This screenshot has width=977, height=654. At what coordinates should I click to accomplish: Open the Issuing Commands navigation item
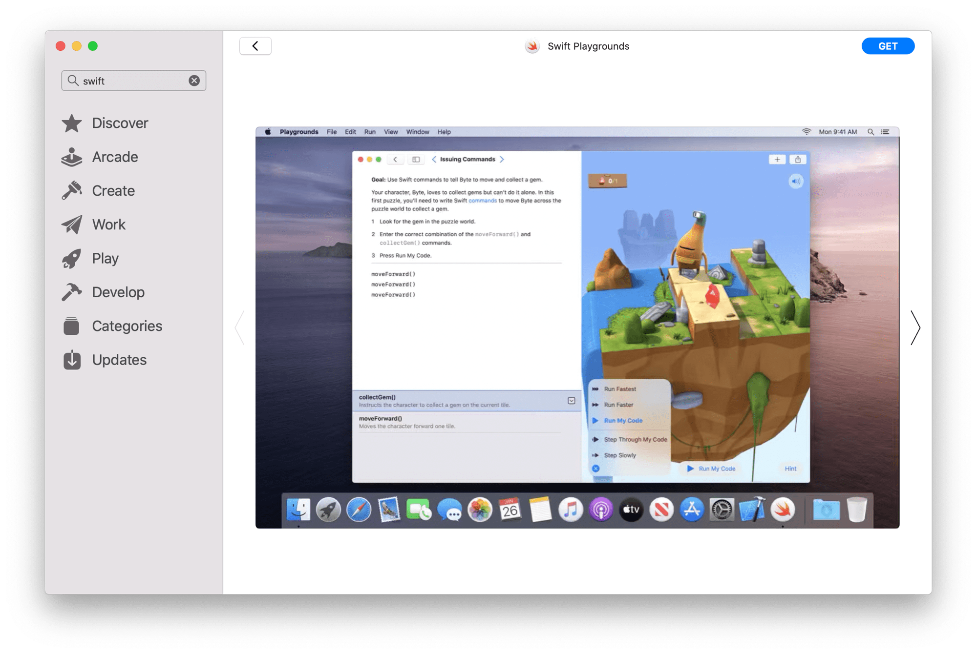point(468,159)
